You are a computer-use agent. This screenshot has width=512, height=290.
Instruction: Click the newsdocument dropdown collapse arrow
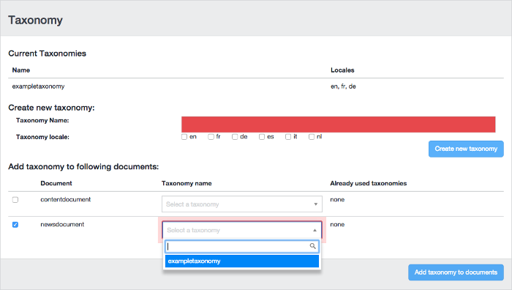point(315,230)
